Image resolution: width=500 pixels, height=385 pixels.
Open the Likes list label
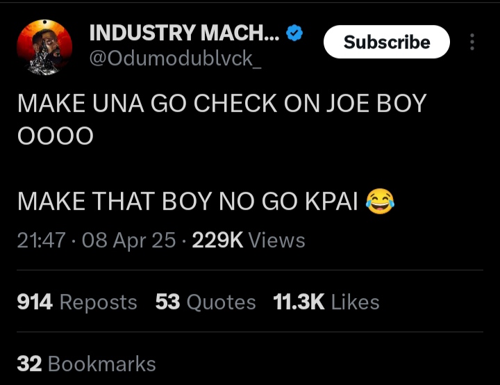pos(356,302)
